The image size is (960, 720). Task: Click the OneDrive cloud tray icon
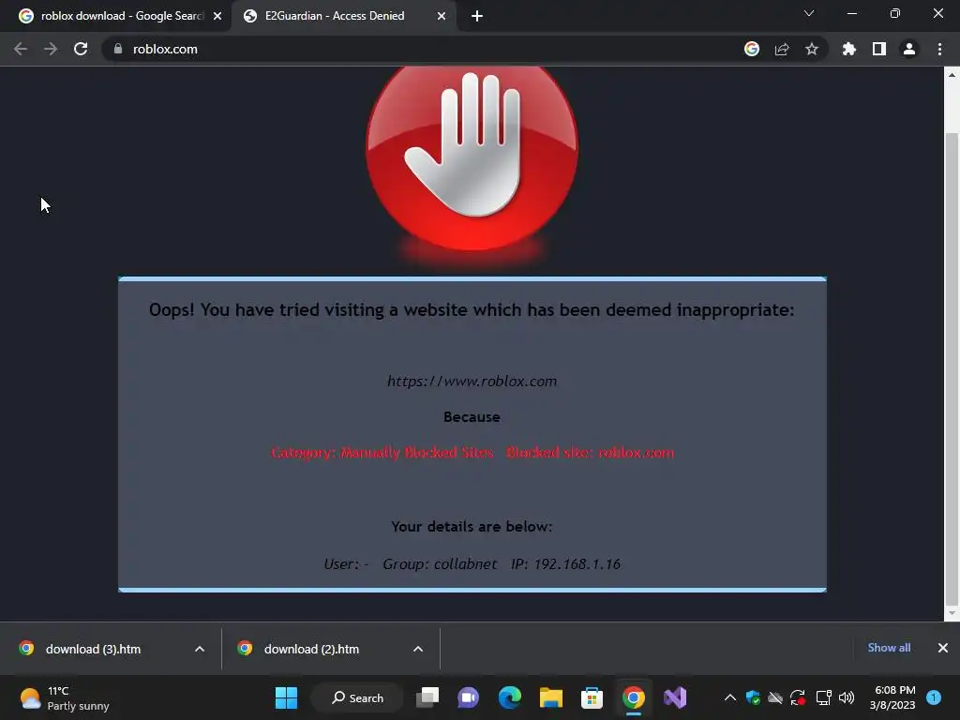(x=775, y=697)
